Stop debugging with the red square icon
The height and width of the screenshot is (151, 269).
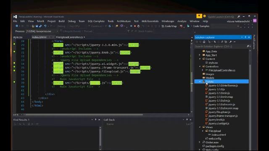point(135,26)
